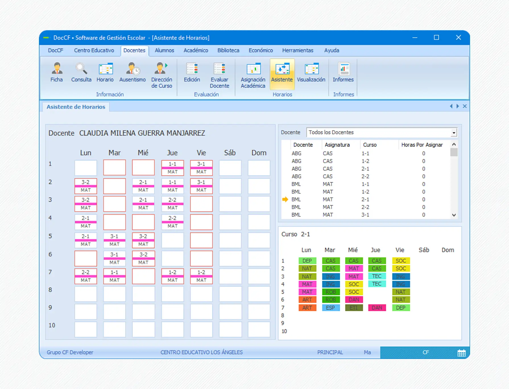Screen dimensions: 509x389
Task: Select the green DEP block on Monday
Action: pyautogui.click(x=307, y=261)
